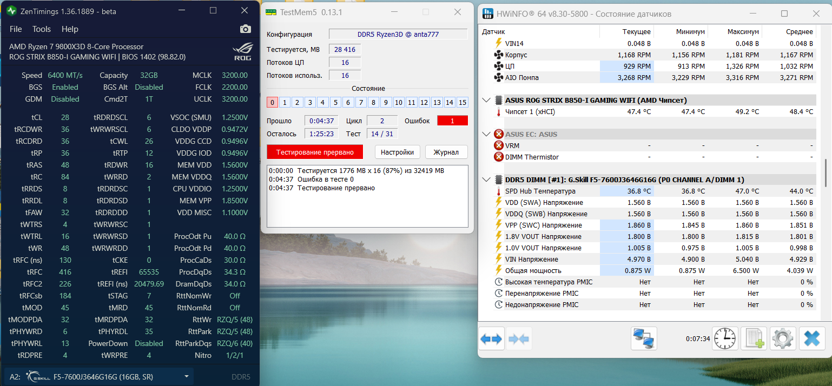Screen dimensions: 832x386
Task: Reset sensor timer with the clock icon
Action: click(x=725, y=338)
